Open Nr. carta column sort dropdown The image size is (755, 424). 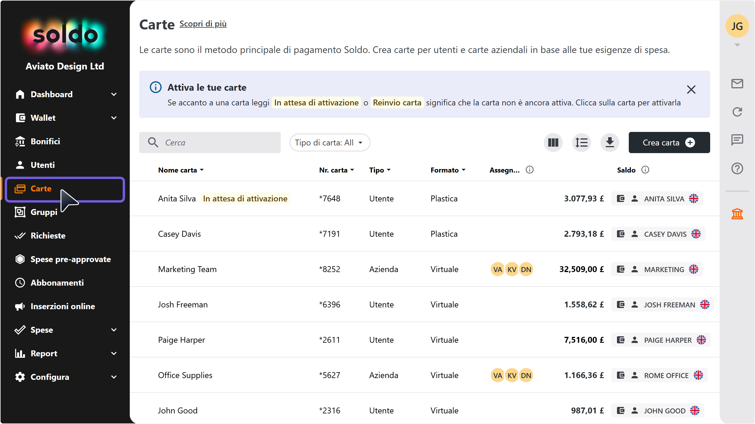[337, 170]
